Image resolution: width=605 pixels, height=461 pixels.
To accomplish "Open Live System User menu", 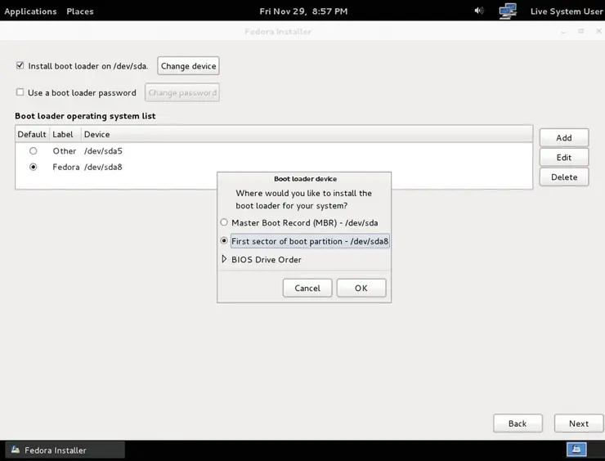I will [564, 11].
